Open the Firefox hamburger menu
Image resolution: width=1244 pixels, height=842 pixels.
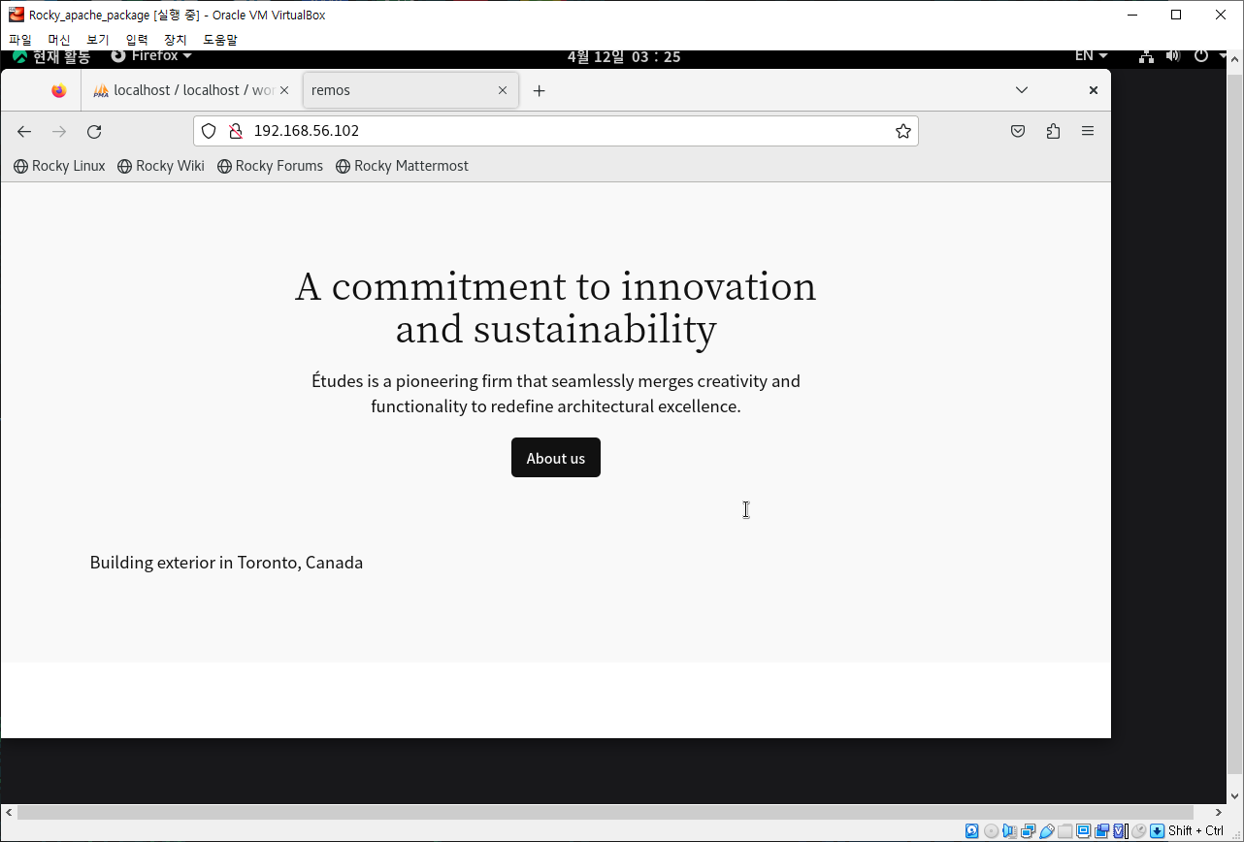[x=1088, y=131]
